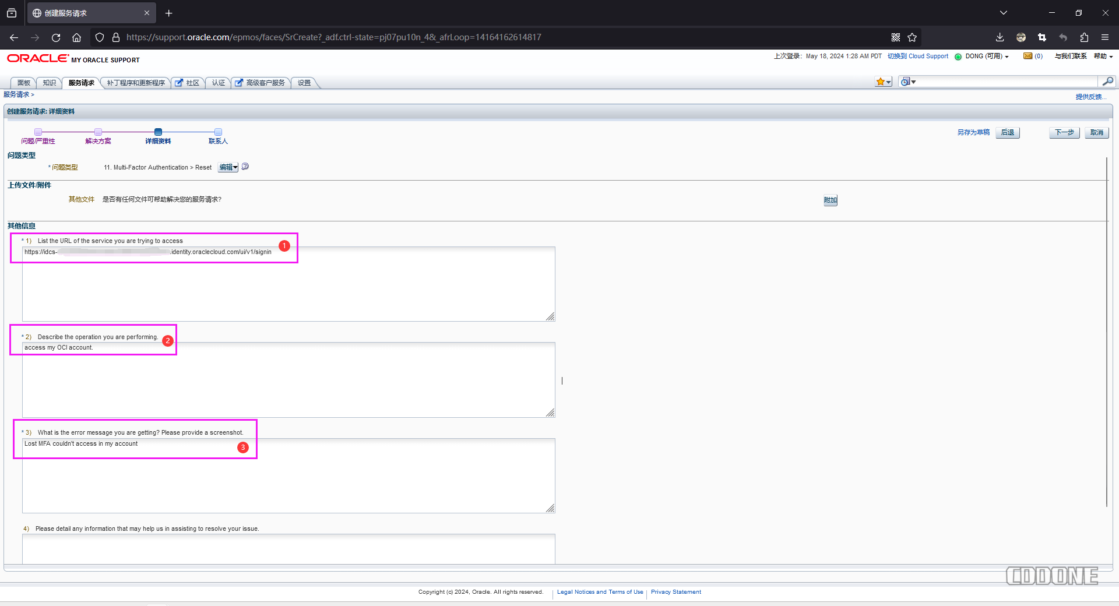Image resolution: width=1119 pixels, height=606 pixels.
Task: Bookmark this page with the star icon
Action: coord(912,37)
